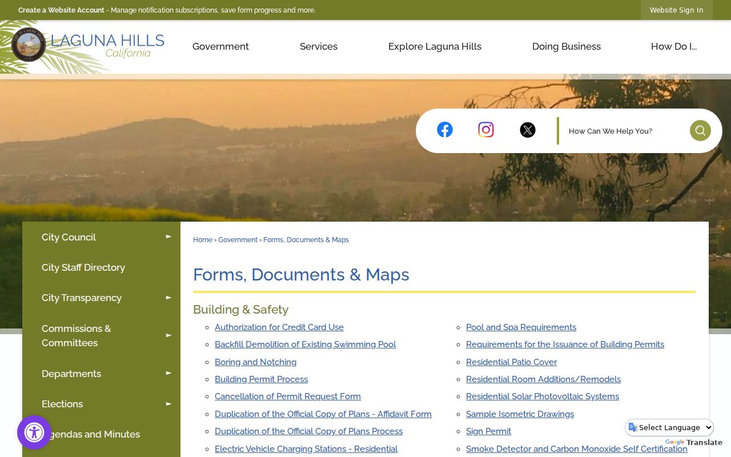Image resolution: width=731 pixels, height=457 pixels.
Task: Open the Services main menu
Action: tap(319, 46)
